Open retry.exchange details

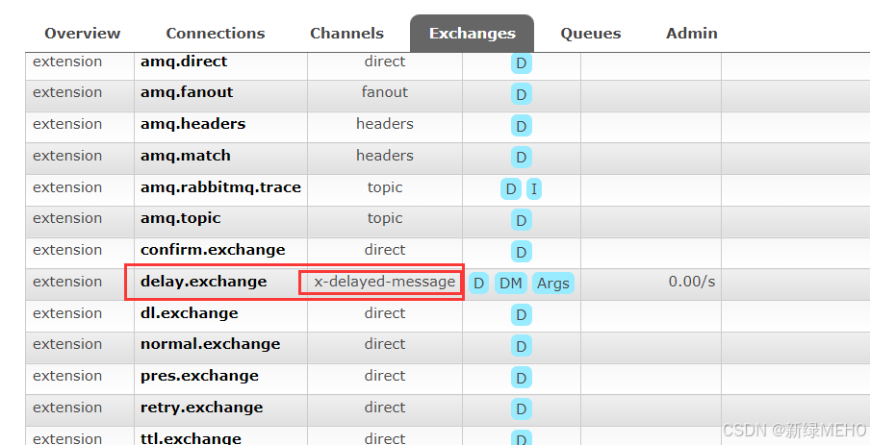click(199, 408)
